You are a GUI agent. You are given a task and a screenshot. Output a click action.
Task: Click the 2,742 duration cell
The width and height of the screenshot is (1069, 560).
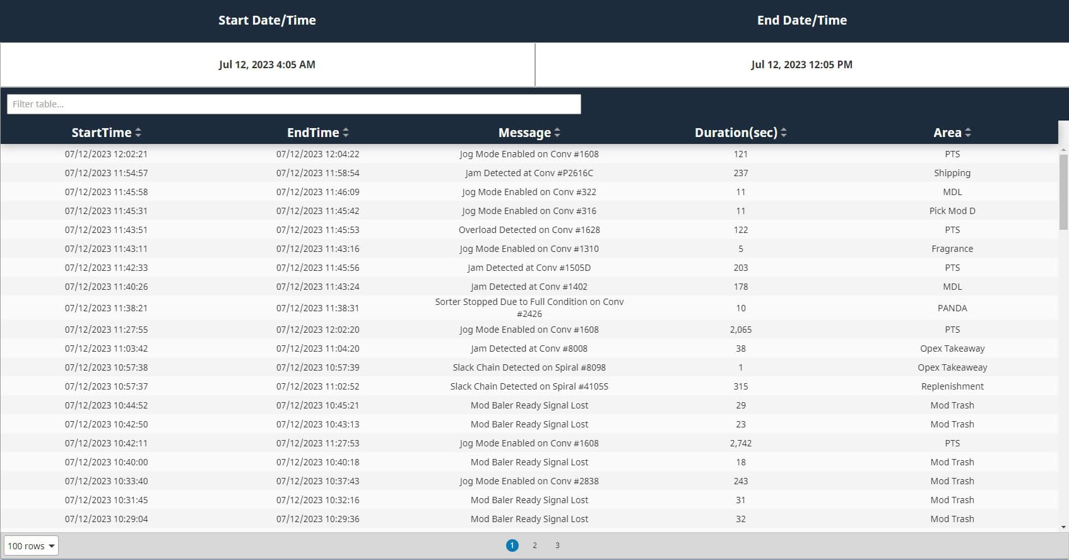740,443
